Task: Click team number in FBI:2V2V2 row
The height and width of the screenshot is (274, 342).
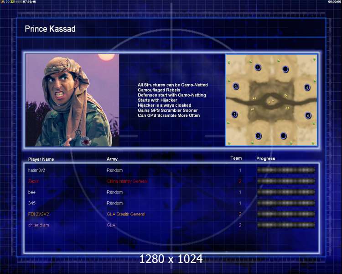Action: [x=240, y=214]
